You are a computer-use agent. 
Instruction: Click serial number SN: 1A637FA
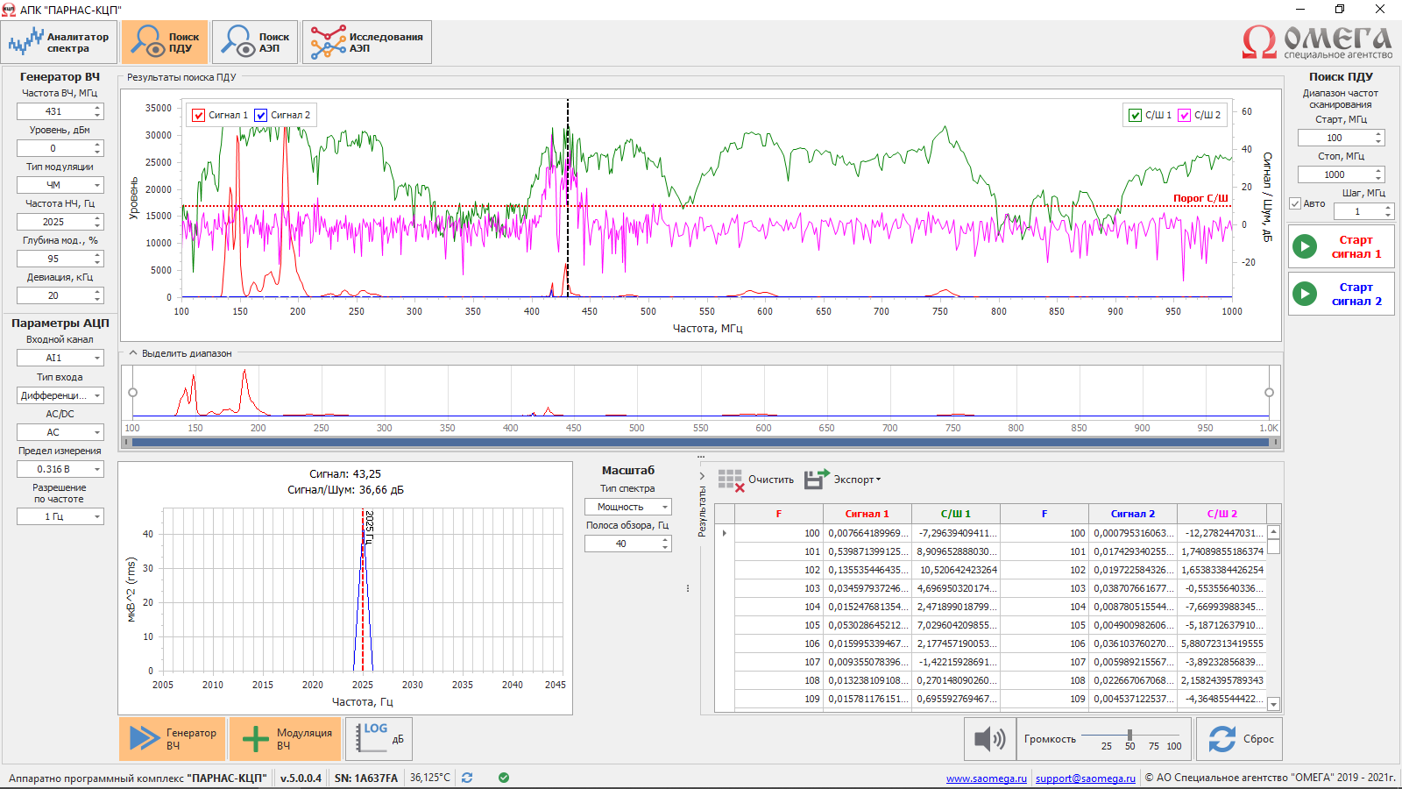(366, 778)
